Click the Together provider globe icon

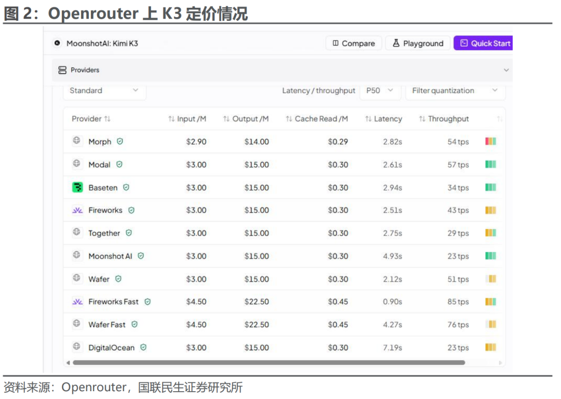tap(76, 232)
